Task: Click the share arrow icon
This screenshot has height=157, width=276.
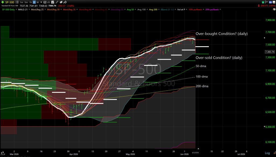Action: pos(65,2)
